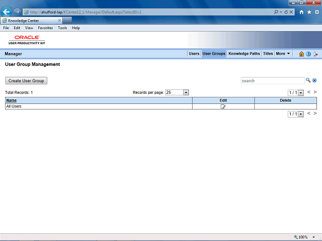Screen dimensions: 322x241
Task: Select the User Groups tab
Action: coord(214,54)
